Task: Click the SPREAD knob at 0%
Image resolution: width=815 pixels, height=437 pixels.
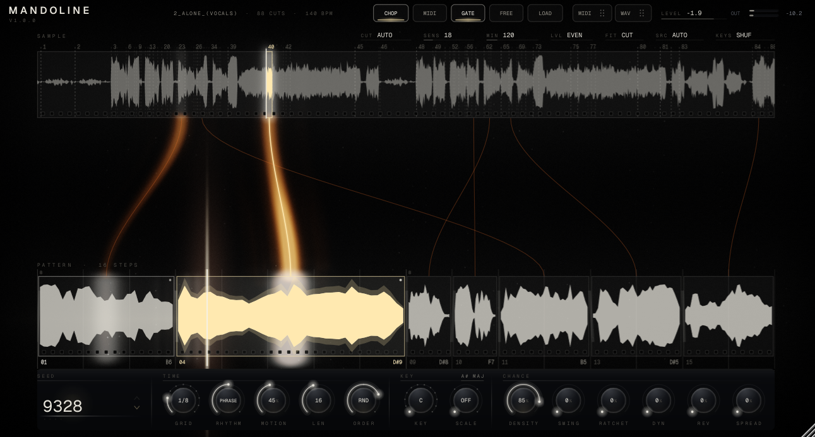Action: point(748,400)
